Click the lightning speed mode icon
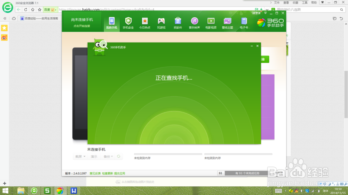Image resolution: width=348 pixels, height=195 pixels. click(x=261, y=9)
